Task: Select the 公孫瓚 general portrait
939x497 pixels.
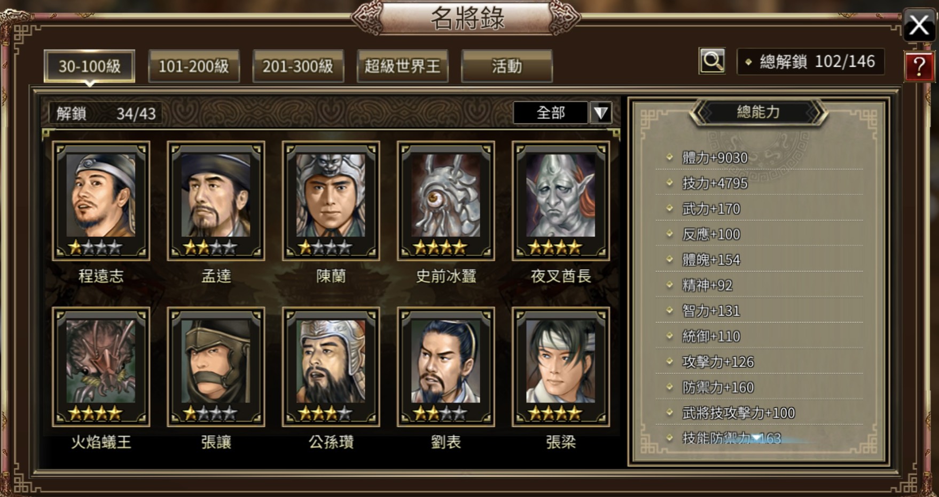Action: pos(331,367)
